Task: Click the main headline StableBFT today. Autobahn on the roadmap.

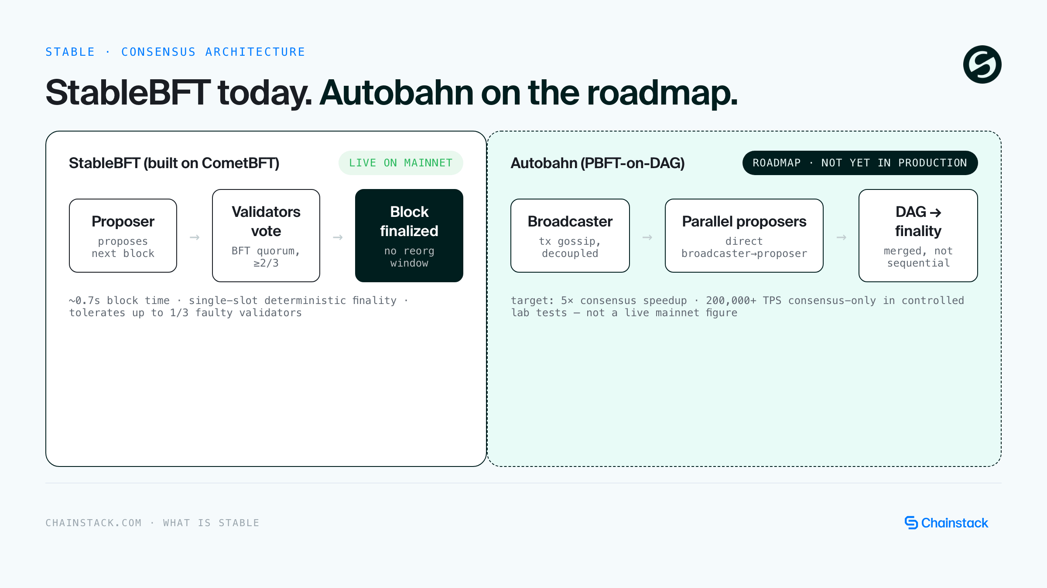Action: coord(391,93)
